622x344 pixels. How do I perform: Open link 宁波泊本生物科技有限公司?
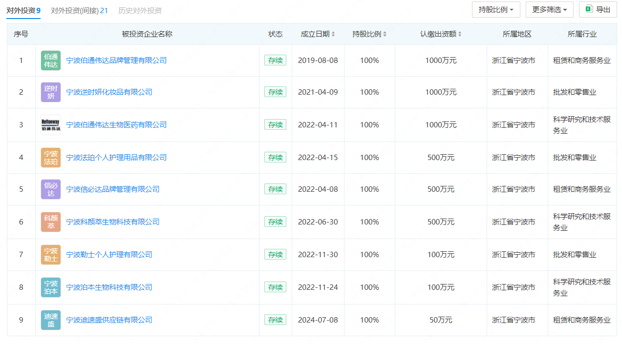coord(109,287)
